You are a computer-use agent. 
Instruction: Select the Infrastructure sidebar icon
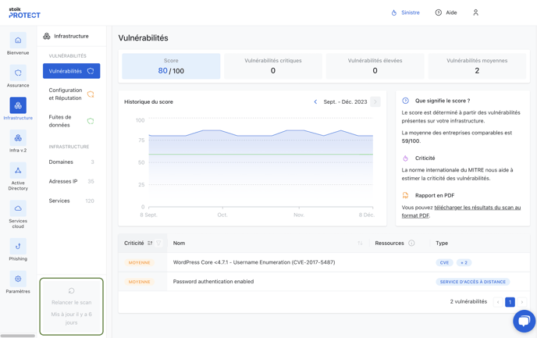(x=18, y=105)
